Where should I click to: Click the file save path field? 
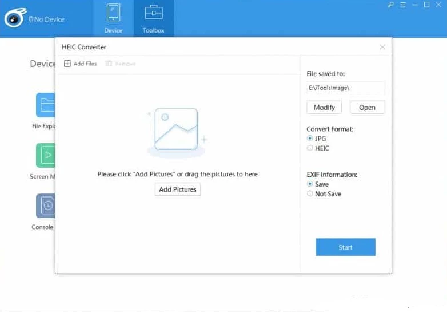pos(345,88)
